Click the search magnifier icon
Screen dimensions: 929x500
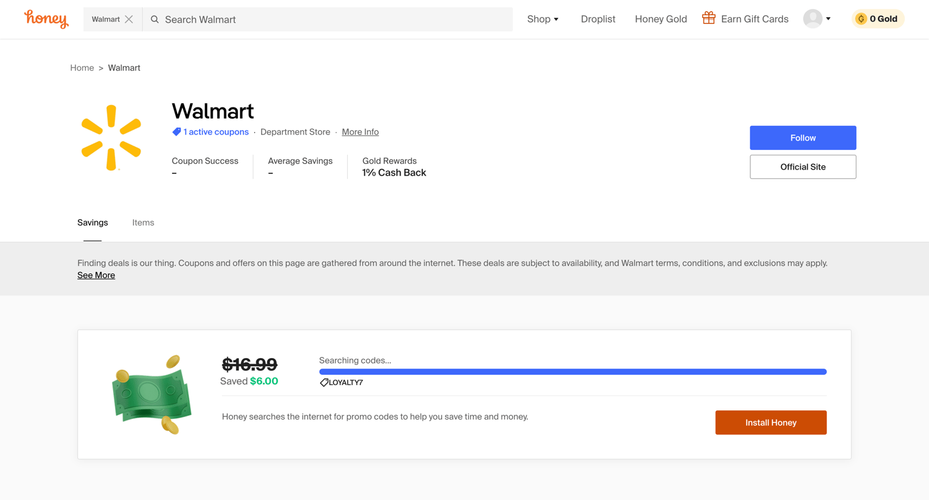pos(155,20)
